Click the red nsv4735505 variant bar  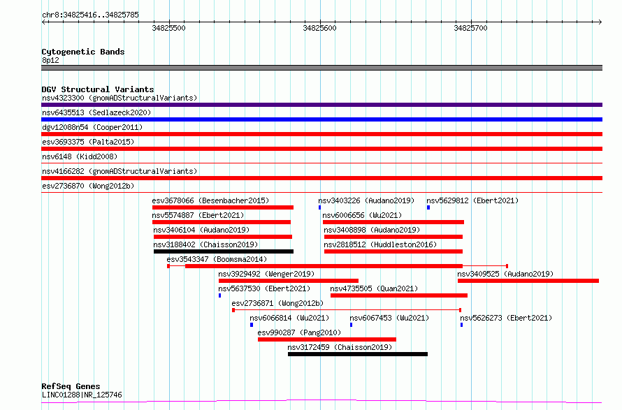tap(398, 295)
